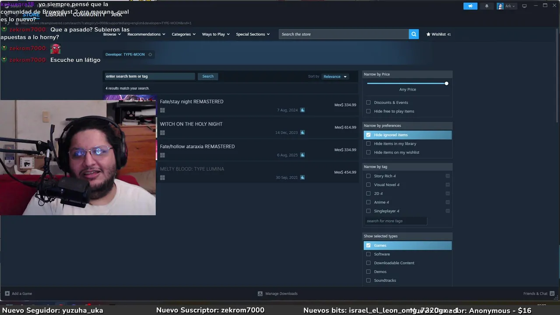The image size is (560, 315).
Task: Open WITCH ON THE HOLY NIGHT result
Action: pyautogui.click(x=231, y=128)
